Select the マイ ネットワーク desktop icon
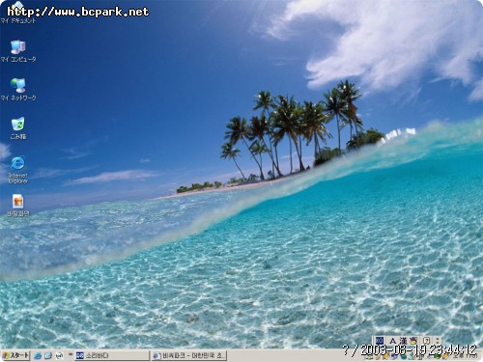This screenshot has height=362, width=483. pyautogui.click(x=17, y=90)
